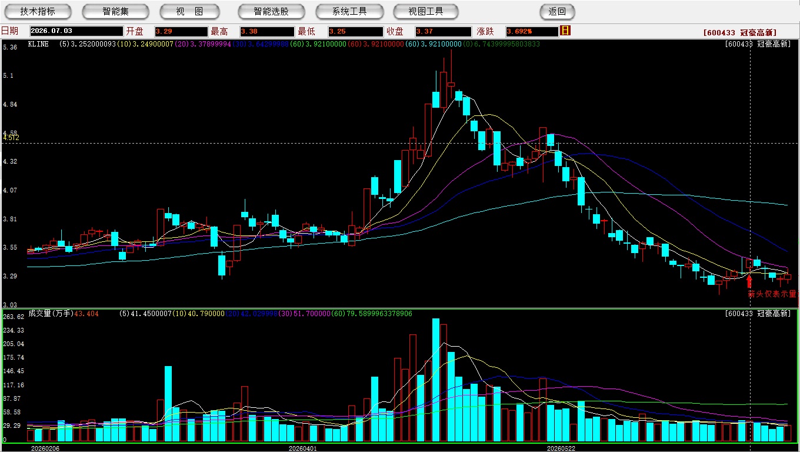Image resolution: width=800 pixels, height=452 pixels.
Task: Open the 智能集 menu
Action: (115, 11)
